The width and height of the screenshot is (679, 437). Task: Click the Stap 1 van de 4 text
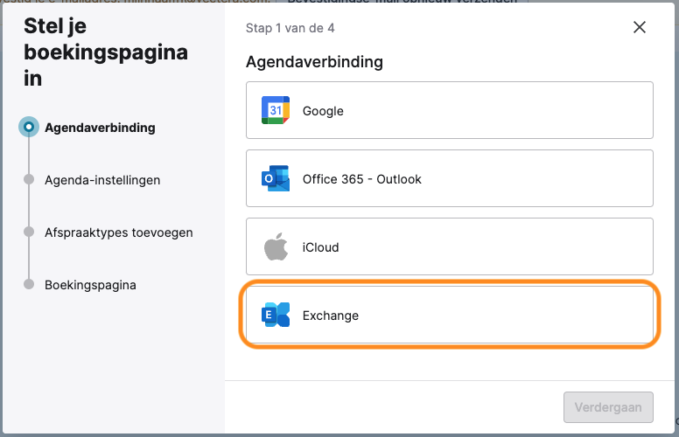coord(290,28)
